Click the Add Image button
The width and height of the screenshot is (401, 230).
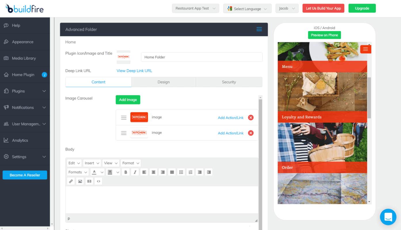coord(128,100)
